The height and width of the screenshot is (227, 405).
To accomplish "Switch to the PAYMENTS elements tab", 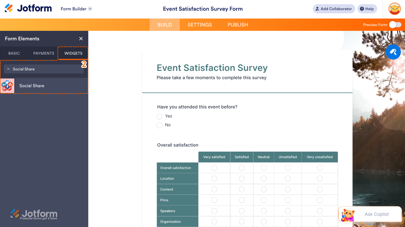I will (44, 53).
